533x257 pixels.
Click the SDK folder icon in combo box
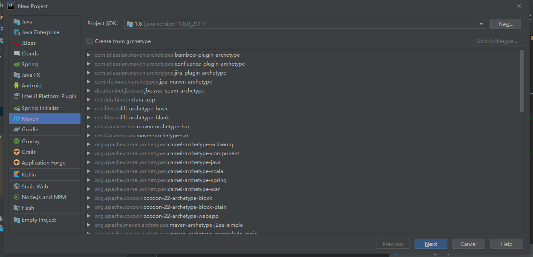[x=130, y=24]
